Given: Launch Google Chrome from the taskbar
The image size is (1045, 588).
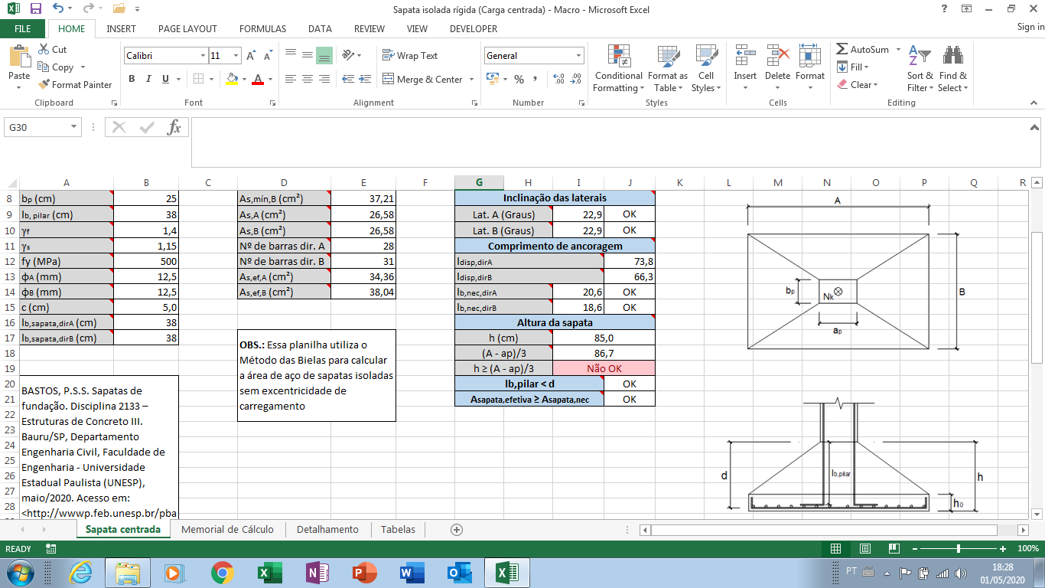Looking at the screenshot, I should [x=222, y=572].
